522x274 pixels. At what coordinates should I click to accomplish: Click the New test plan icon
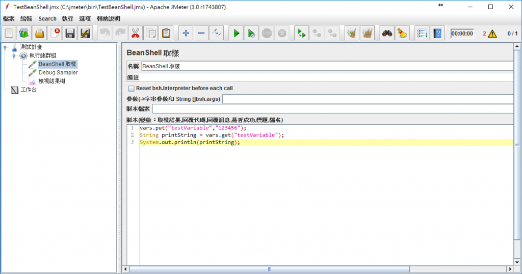[x=9, y=33]
